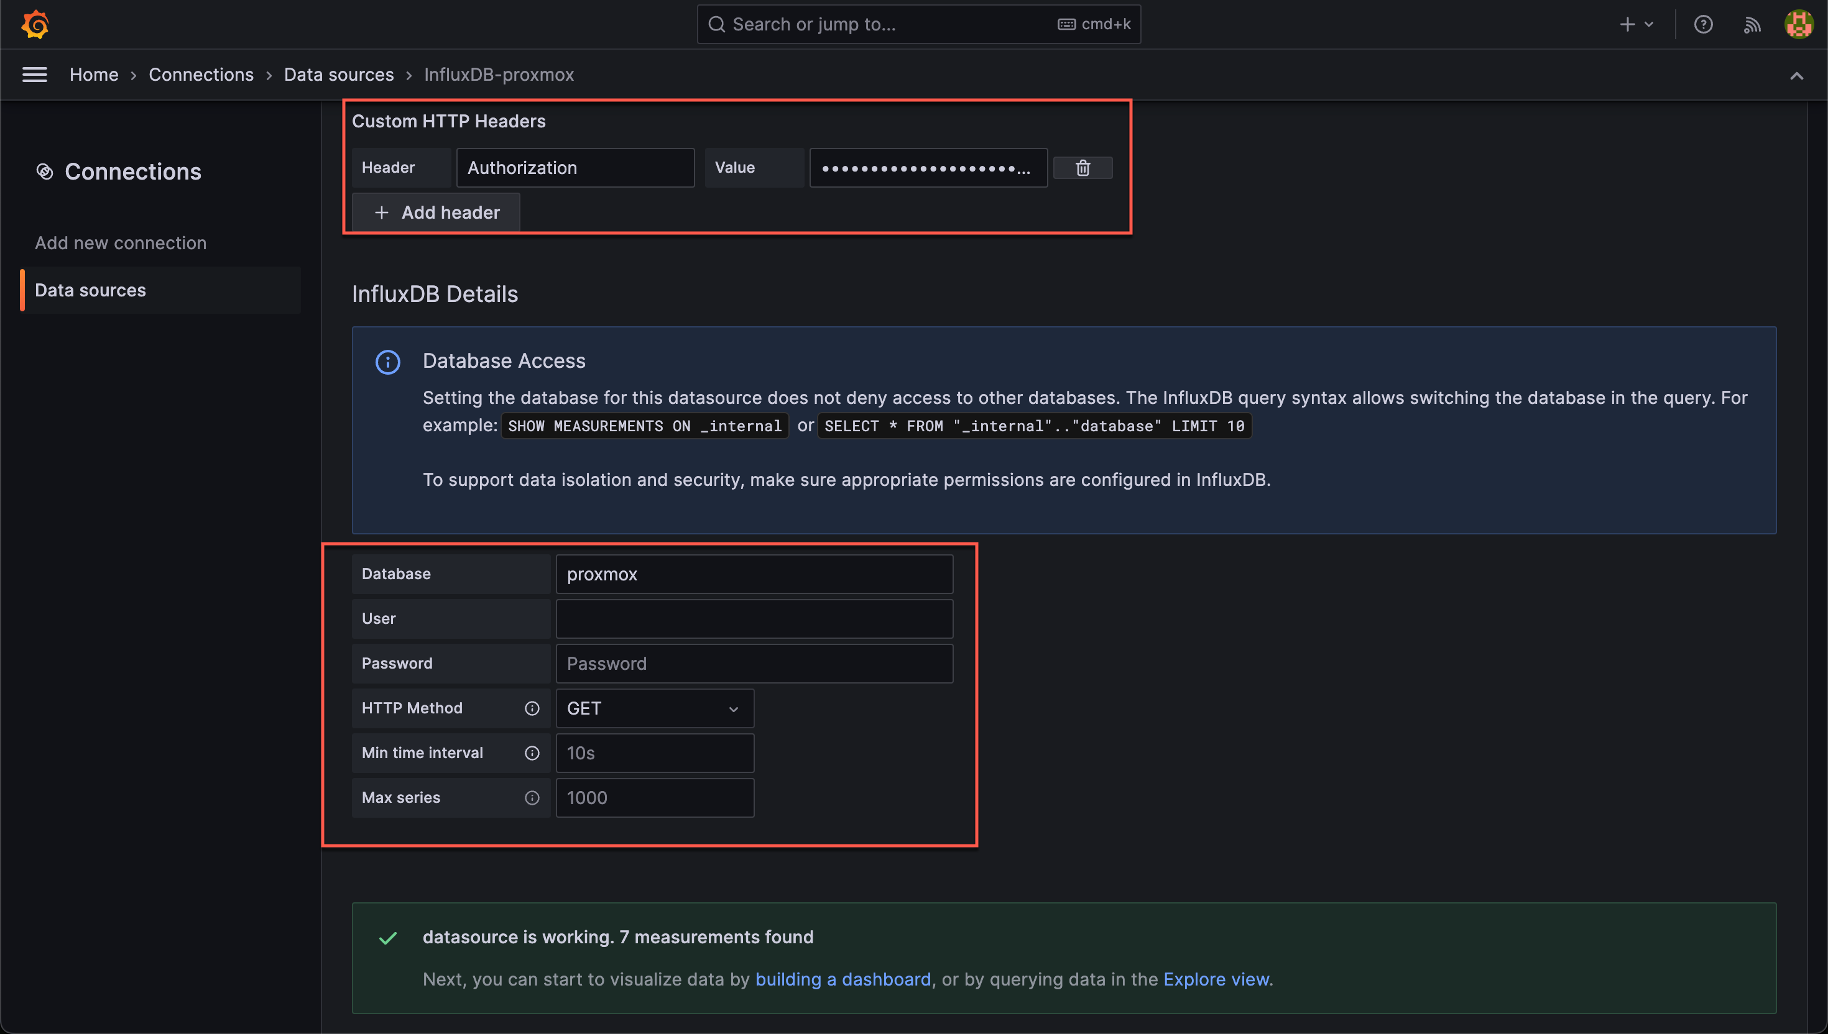1828x1034 pixels.
Task: Delete the Authorization header with trash icon
Action: [1082, 168]
